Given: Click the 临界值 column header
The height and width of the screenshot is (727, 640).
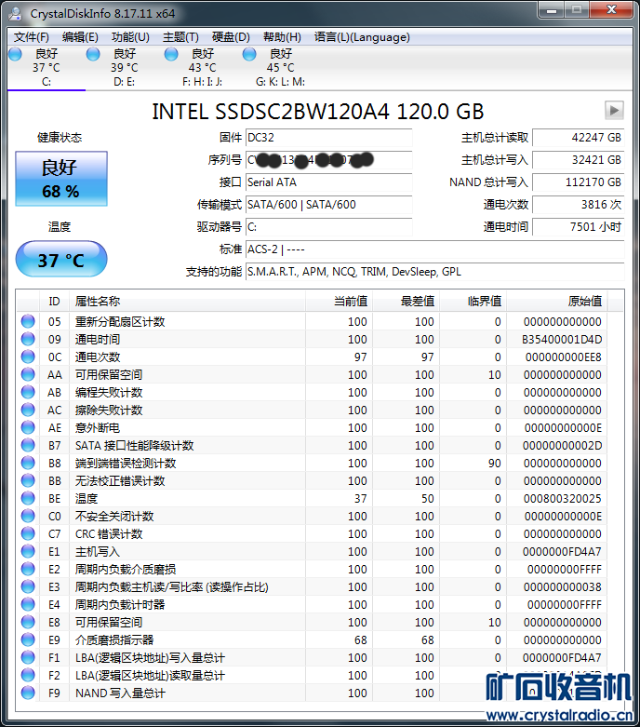Looking at the screenshot, I should click(x=473, y=302).
